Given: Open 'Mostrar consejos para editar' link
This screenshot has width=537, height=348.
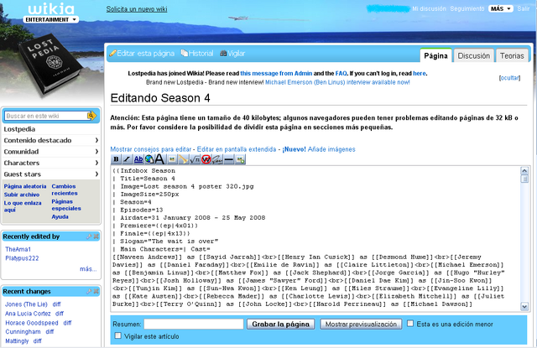Looking at the screenshot, I should [x=151, y=149].
